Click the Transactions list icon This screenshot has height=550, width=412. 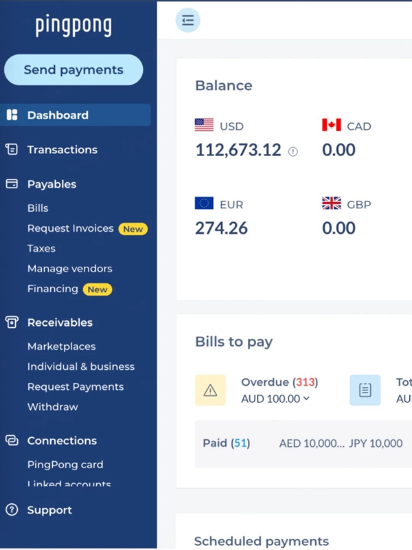[12, 149]
